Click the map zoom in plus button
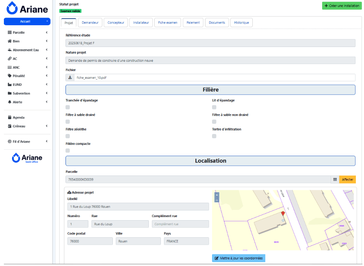The height and width of the screenshot is (266, 364). [217, 195]
